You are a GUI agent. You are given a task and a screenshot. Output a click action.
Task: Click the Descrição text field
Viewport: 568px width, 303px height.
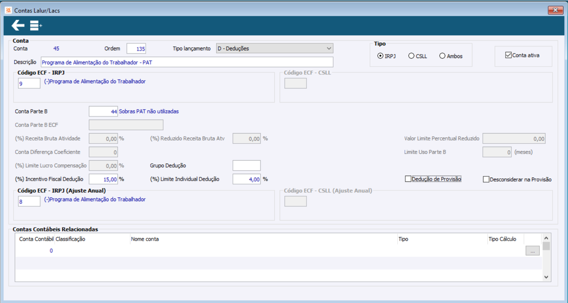click(187, 62)
